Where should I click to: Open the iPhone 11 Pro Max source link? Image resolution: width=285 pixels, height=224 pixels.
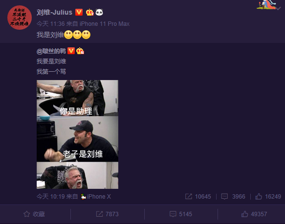(x=105, y=24)
